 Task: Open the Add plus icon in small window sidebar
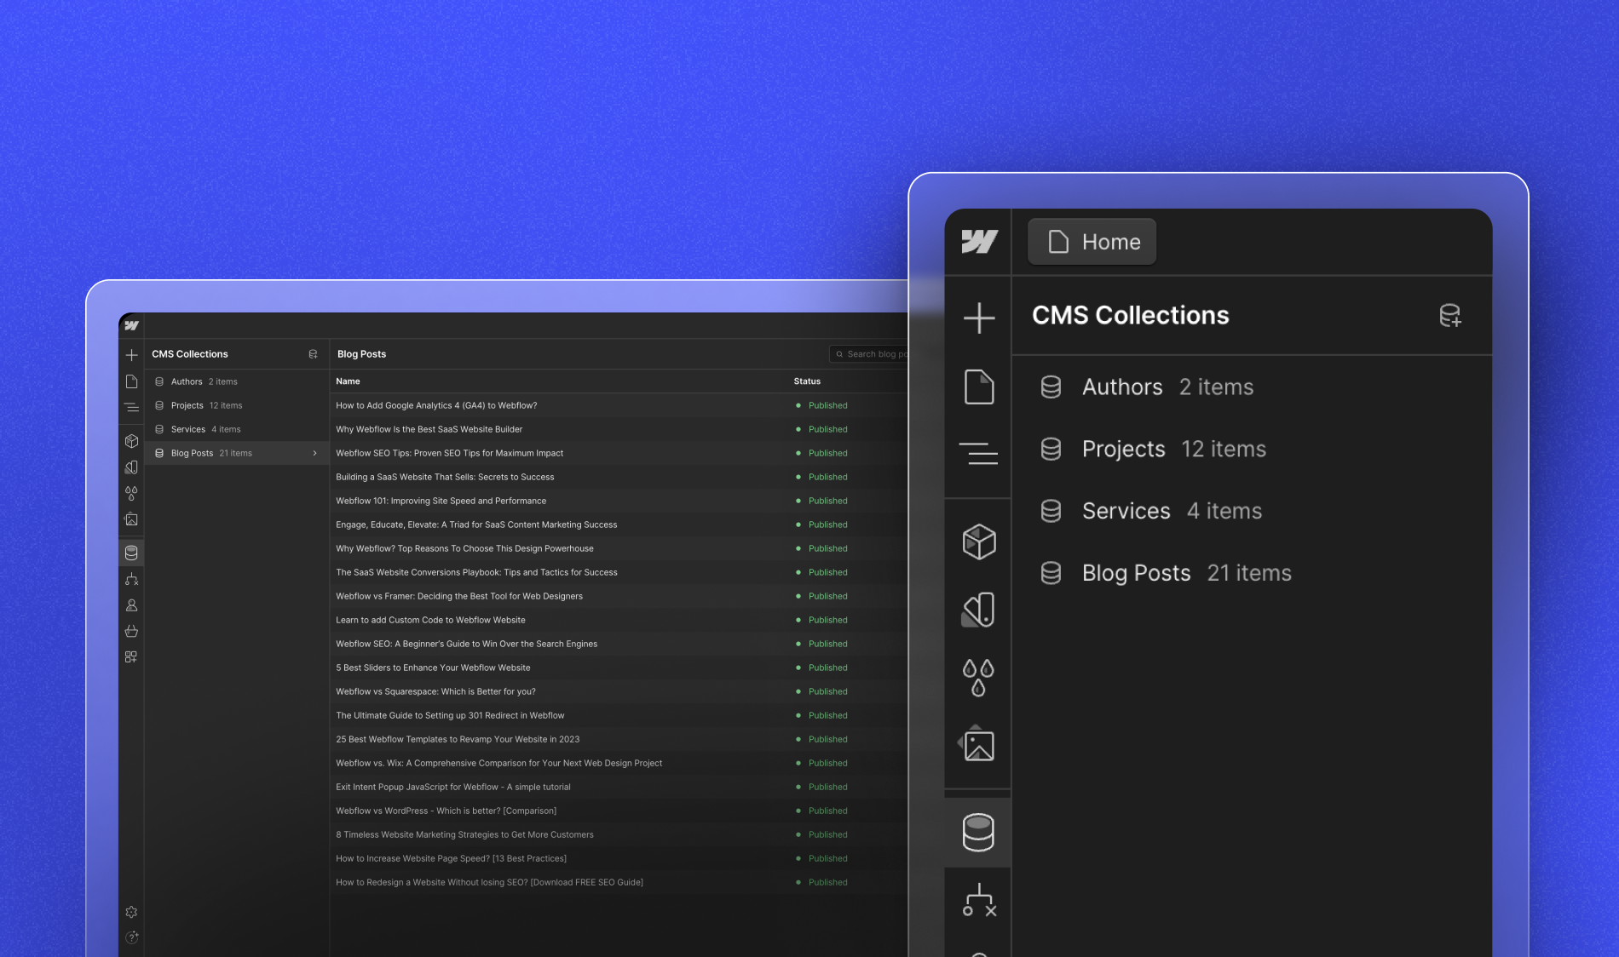(131, 355)
